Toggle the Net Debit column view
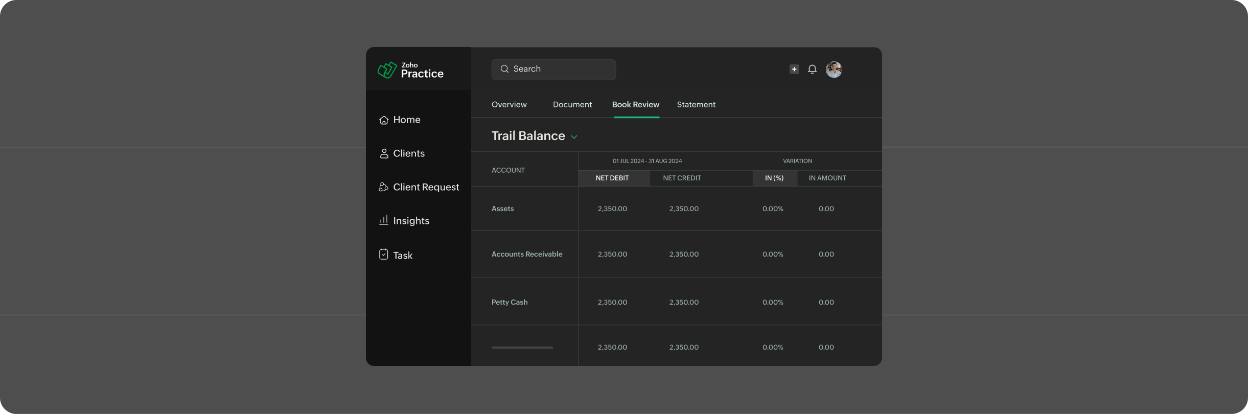This screenshot has width=1248, height=414. click(612, 178)
